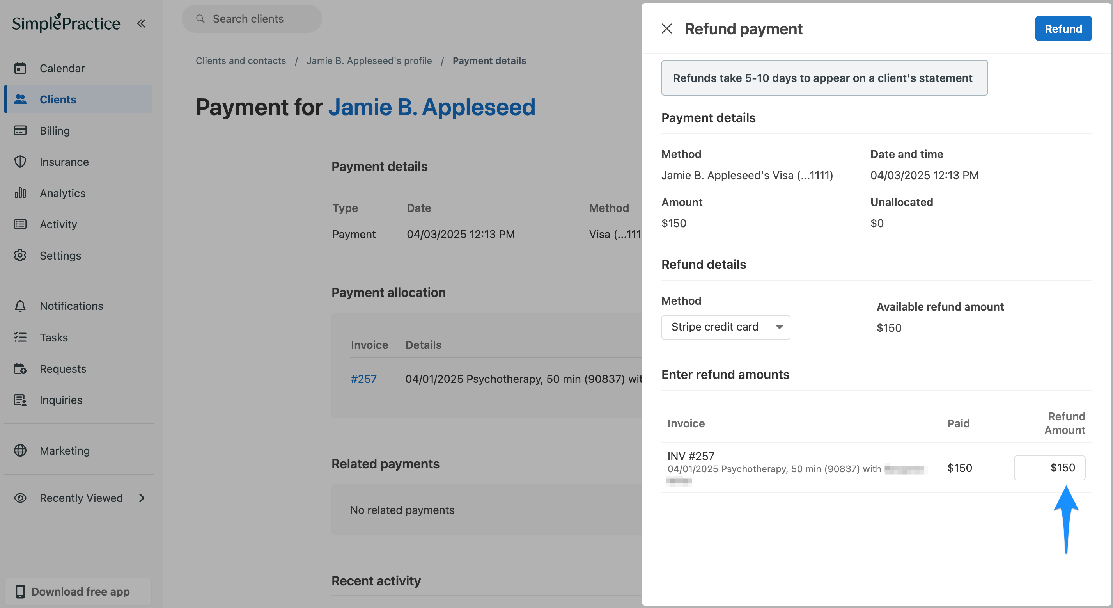Click the Paid '$150' cell
The image size is (1113, 608).
pos(959,468)
